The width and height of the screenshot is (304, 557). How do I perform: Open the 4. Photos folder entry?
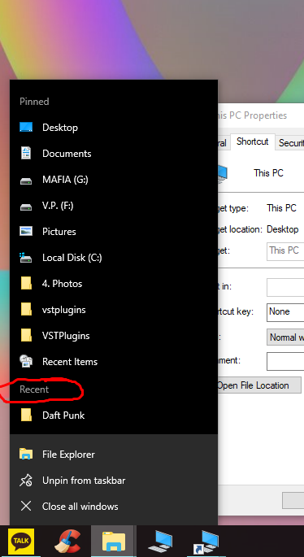[x=114, y=284]
